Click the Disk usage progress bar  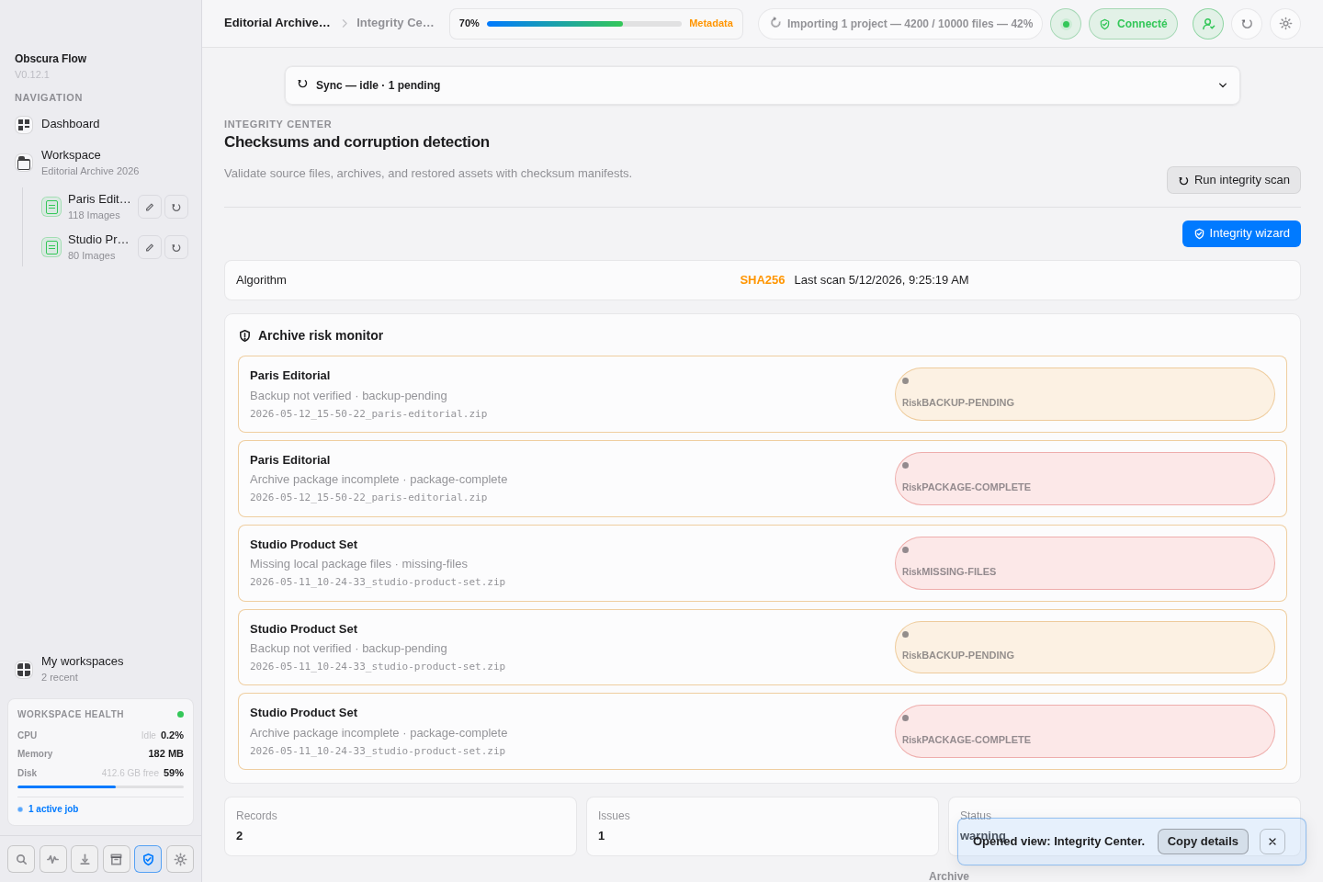click(100, 786)
